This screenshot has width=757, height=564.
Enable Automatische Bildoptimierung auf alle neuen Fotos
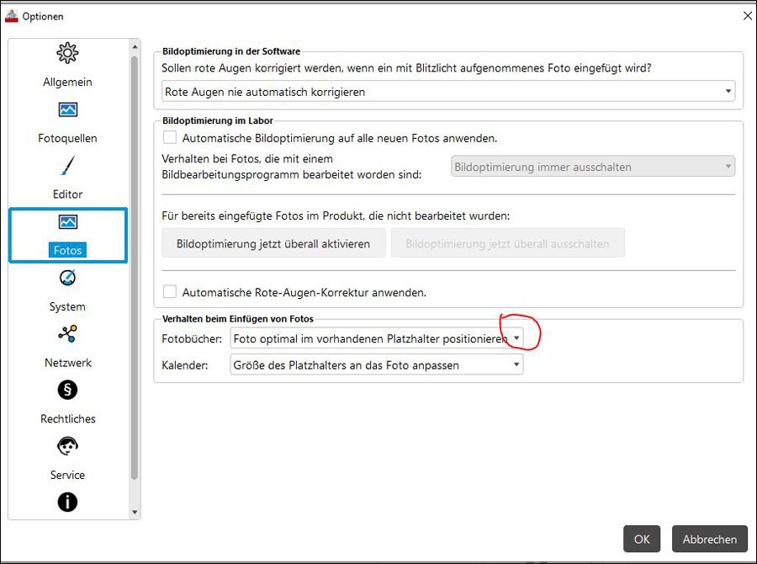pos(169,138)
